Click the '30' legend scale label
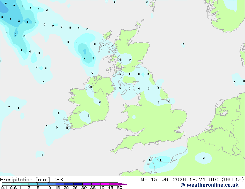The image size is (245, 189). coord(84,187)
